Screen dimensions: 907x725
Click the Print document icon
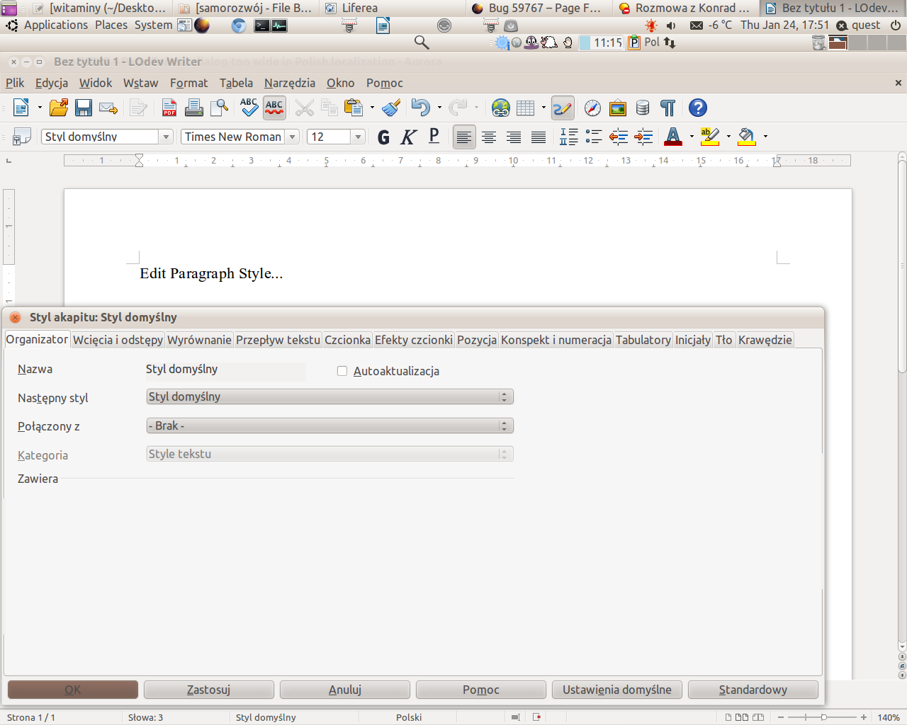click(x=193, y=108)
